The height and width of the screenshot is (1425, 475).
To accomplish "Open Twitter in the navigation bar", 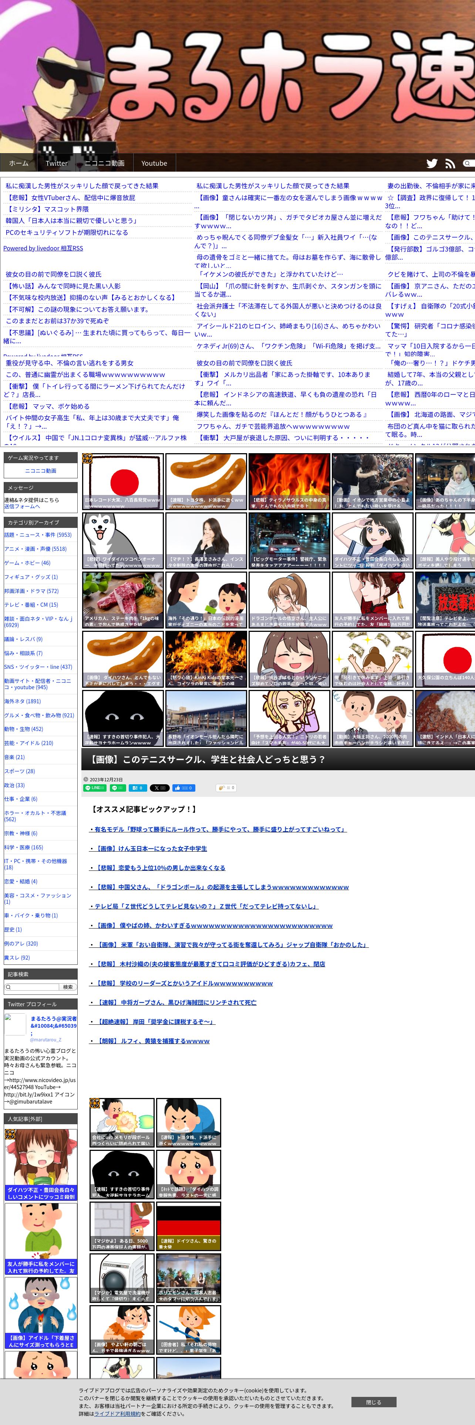I will coord(56,163).
